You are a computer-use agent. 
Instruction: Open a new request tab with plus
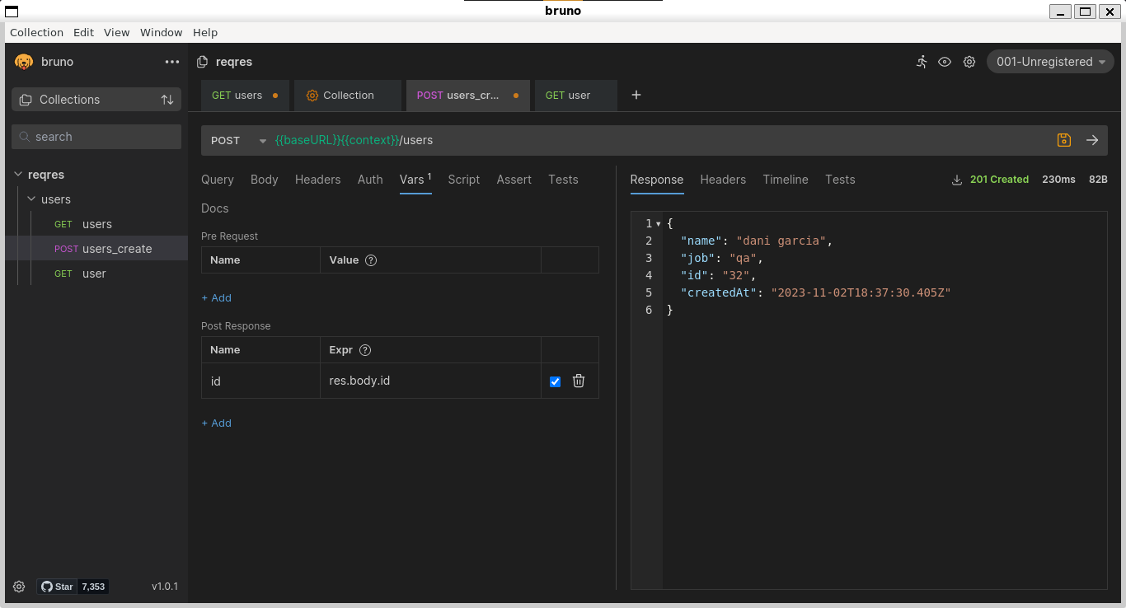coord(636,95)
